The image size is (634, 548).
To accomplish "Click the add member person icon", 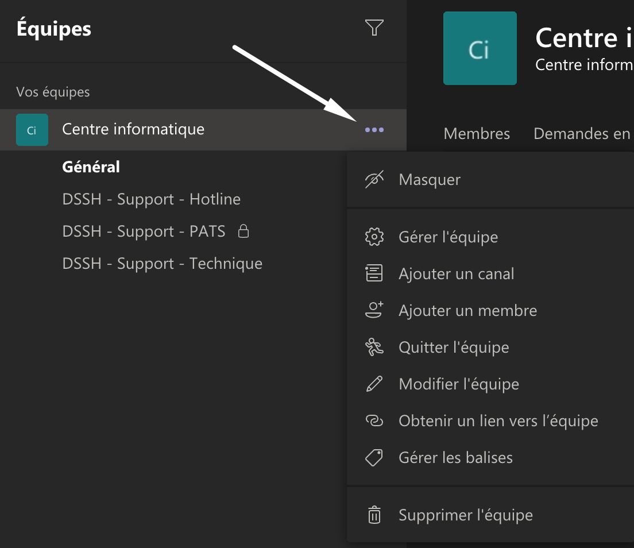I will pos(374,310).
